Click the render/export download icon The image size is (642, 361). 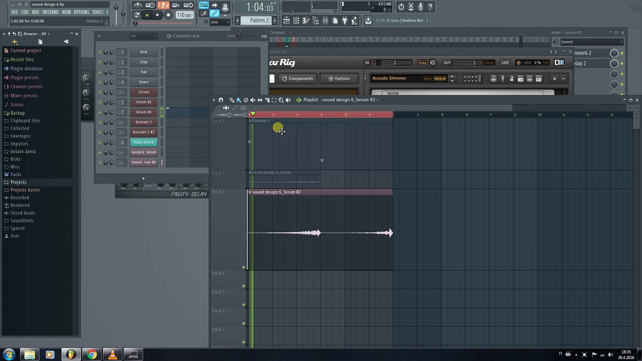(x=368, y=21)
